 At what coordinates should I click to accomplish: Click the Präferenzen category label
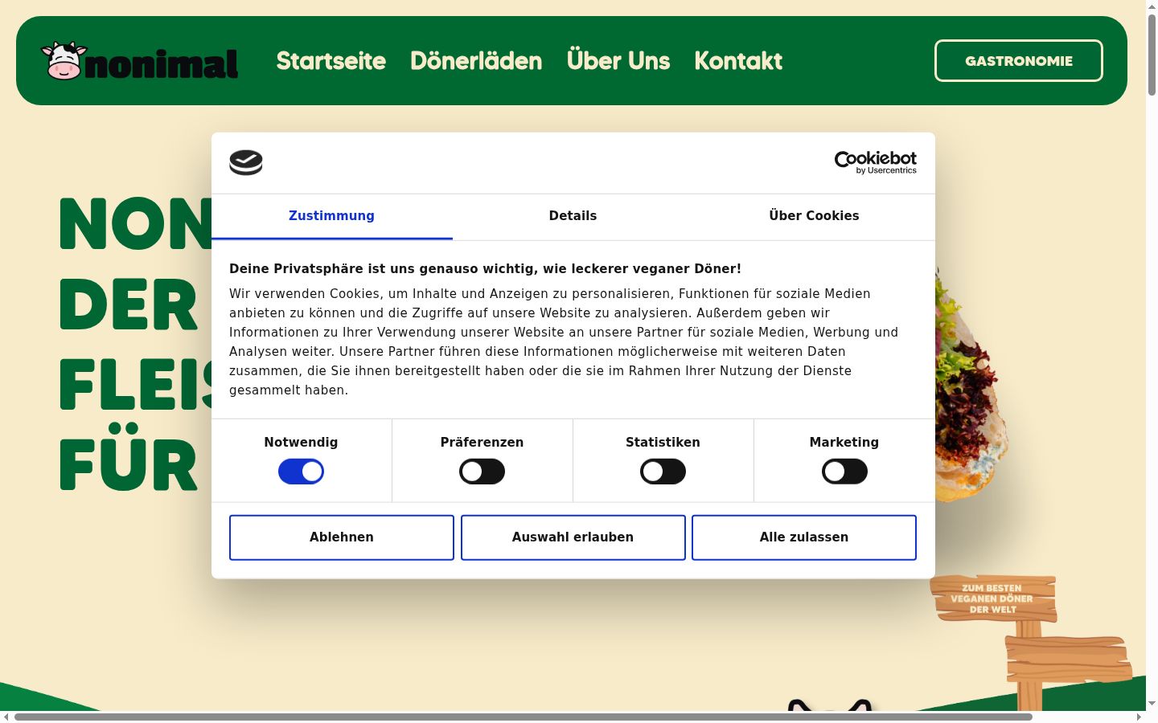(x=482, y=443)
